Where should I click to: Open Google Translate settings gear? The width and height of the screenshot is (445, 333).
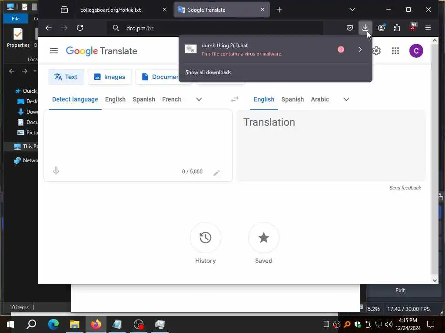pos(377,51)
